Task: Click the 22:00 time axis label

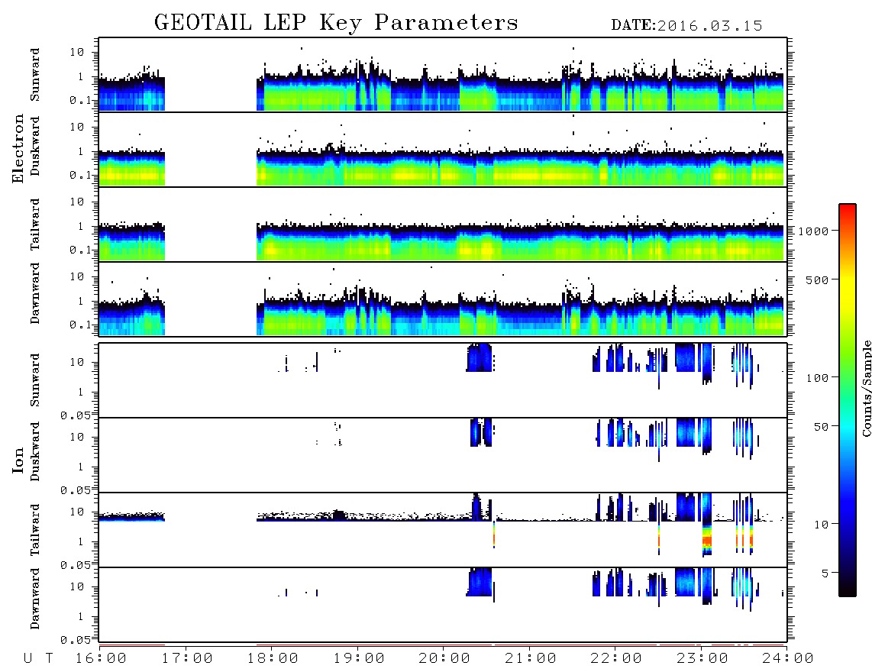Action: tap(617, 658)
